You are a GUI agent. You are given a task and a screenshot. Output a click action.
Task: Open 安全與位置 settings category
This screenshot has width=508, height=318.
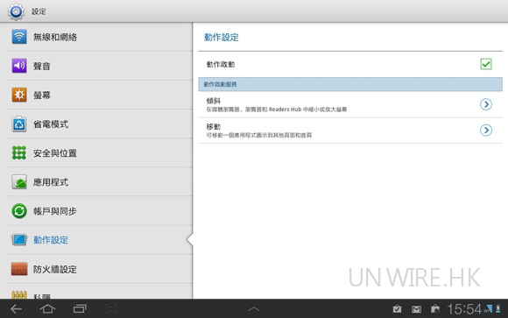click(99, 153)
